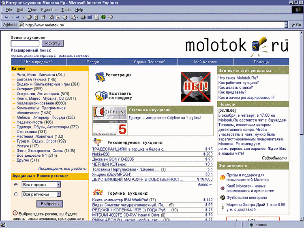Click the auction search input field
304x228 pixels.
point(25,44)
